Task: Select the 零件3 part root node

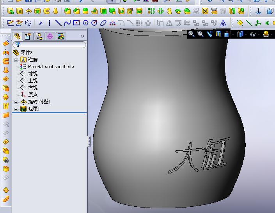Action: click(23, 52)
